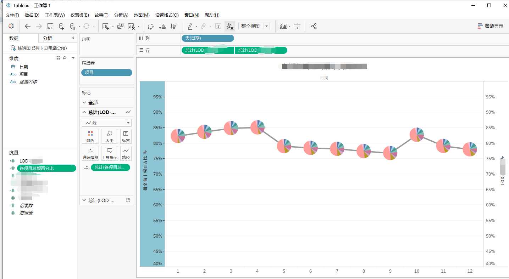This screenshot has width=509, height=279.
Task: Open 智能显示 Show Me panel
Action: click(x=491, y=26)
